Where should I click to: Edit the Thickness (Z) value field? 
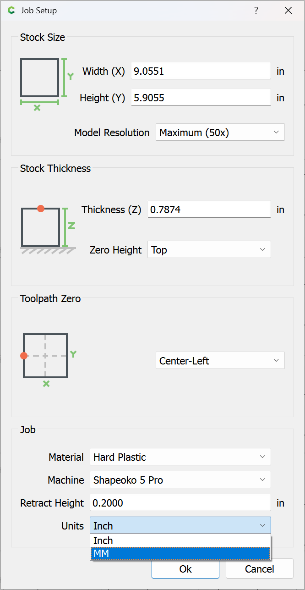pyautogui.click(x=209, y=210)
